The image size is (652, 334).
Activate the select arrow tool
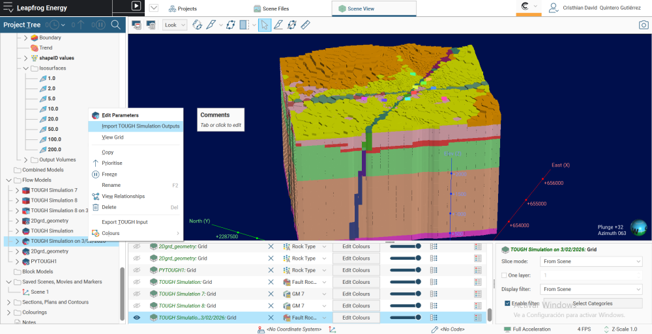[265, 25]
